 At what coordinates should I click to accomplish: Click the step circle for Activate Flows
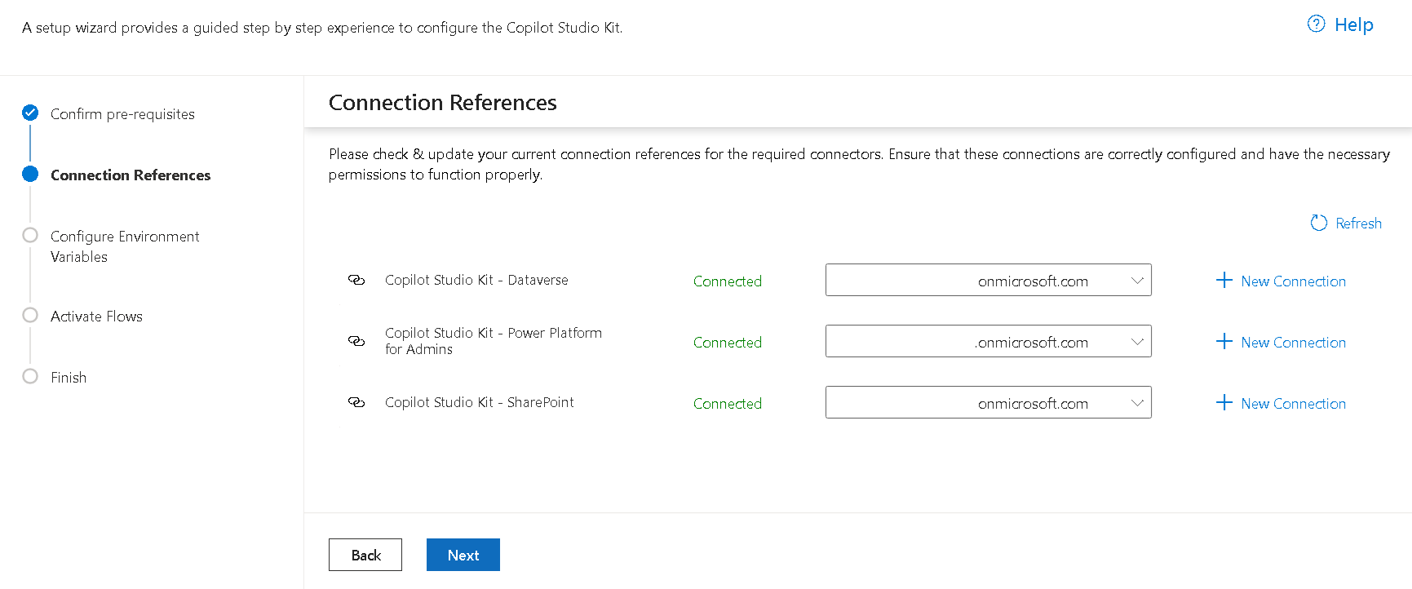coord(30,315)
